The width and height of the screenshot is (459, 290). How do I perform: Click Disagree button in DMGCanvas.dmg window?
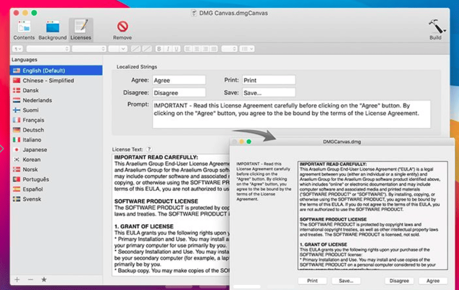399,281
